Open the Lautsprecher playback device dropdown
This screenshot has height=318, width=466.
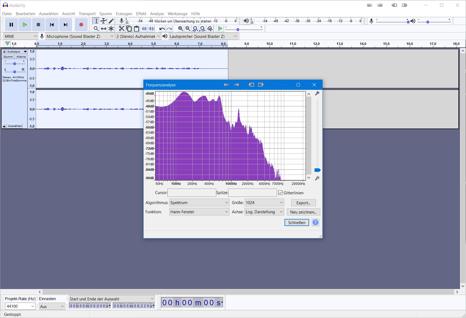[203, 36]
